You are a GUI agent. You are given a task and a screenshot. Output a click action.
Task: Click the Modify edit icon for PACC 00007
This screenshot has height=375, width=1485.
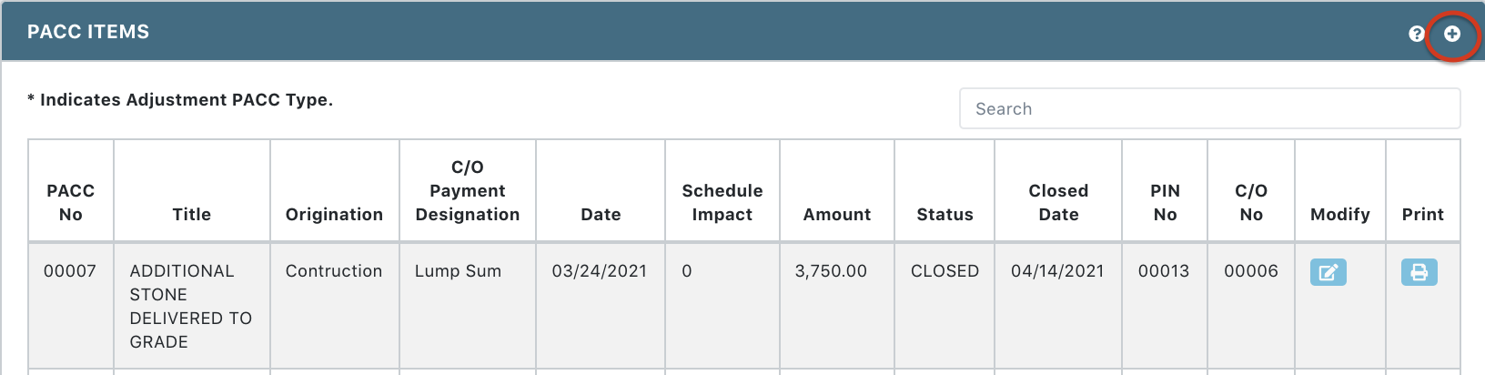point(1328,272)
